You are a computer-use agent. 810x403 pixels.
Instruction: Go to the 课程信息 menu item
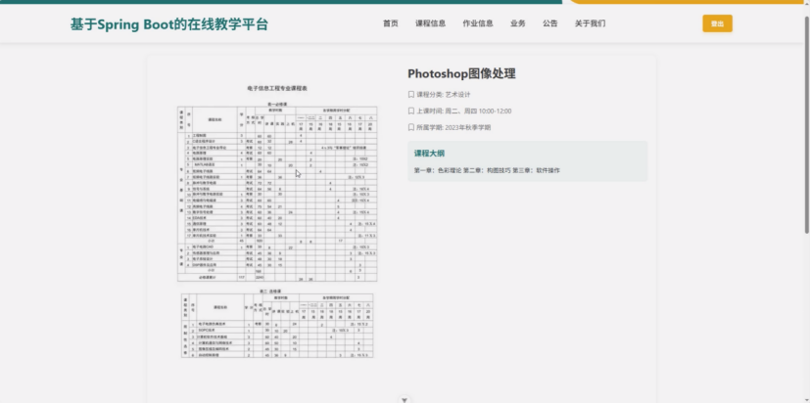430,23
